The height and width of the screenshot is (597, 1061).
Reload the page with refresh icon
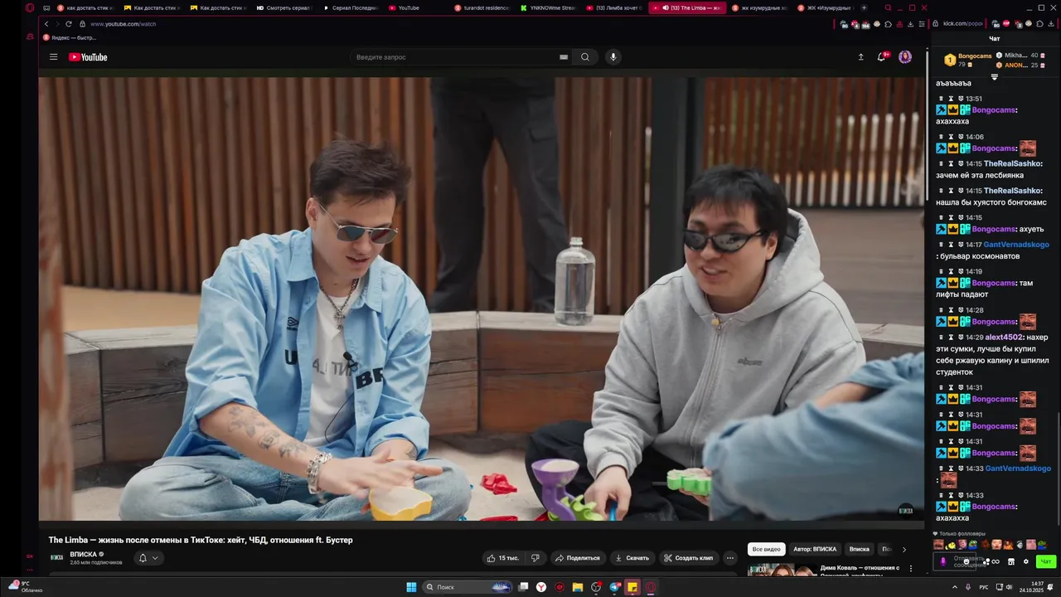(x=68, y=24)
